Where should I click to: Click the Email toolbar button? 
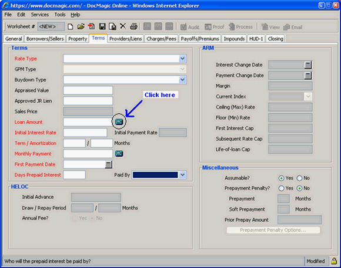coord(293,27)
